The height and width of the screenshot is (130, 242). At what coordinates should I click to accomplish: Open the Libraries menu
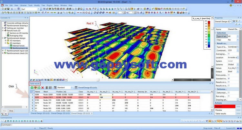tap(23, 5)
